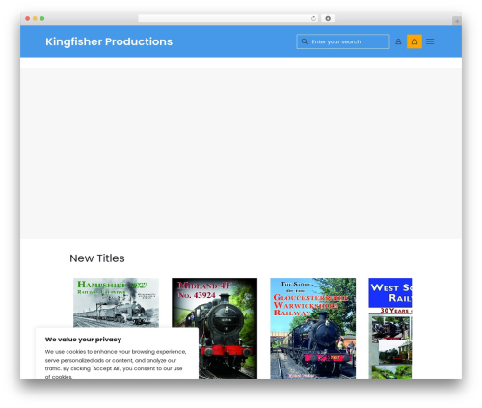Click the browser address bar

228,18
